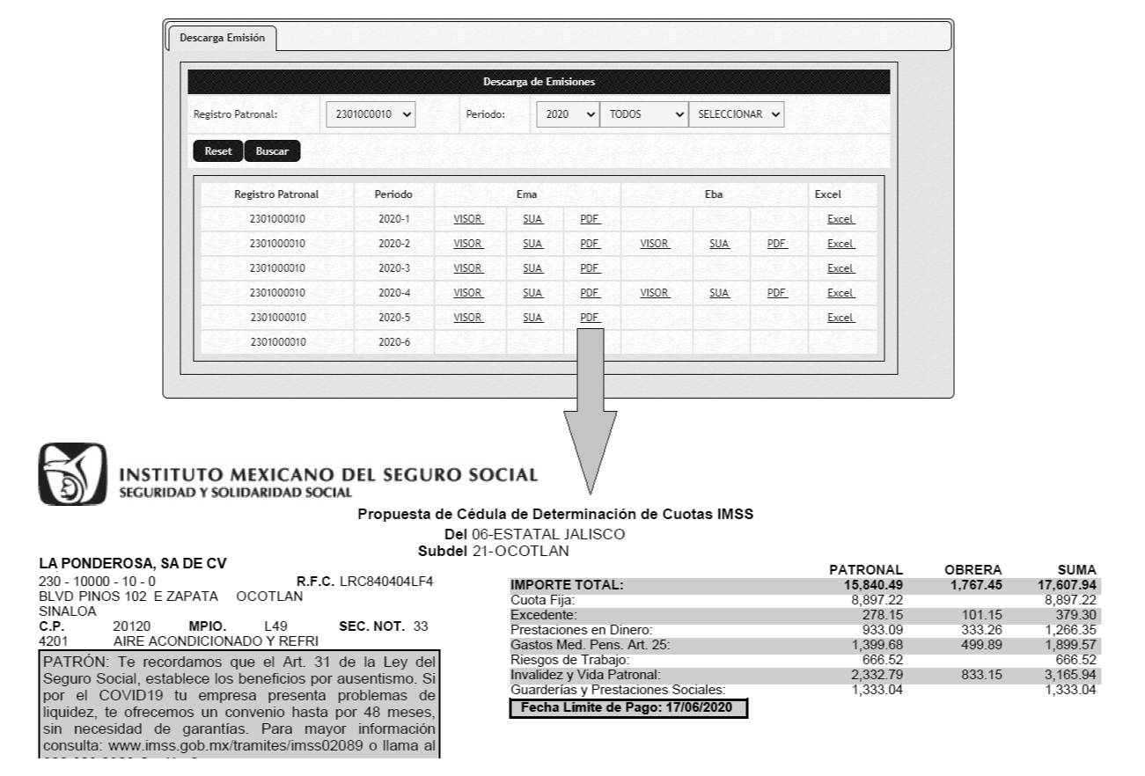Open Eba VISOR link for period 2020-2
This screenshot has width=1145, height=776.
656,244
